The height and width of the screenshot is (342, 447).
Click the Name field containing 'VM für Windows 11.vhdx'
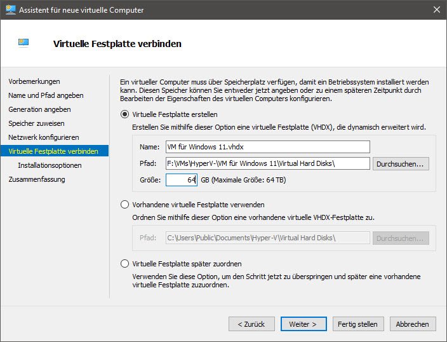click(x=268, y=147)
